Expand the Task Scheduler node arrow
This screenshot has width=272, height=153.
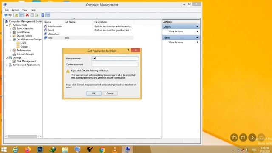[11, 29]
